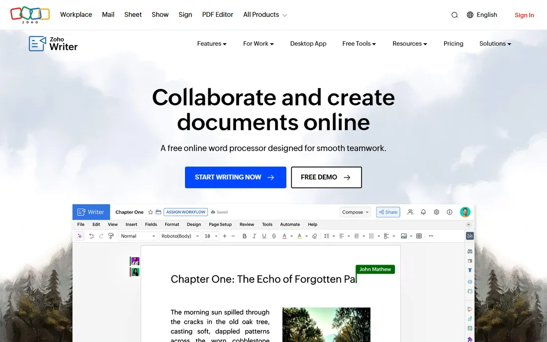Increase font size with plus icon
The width and height of the screenshot is (547, 342).
point(225,236)
